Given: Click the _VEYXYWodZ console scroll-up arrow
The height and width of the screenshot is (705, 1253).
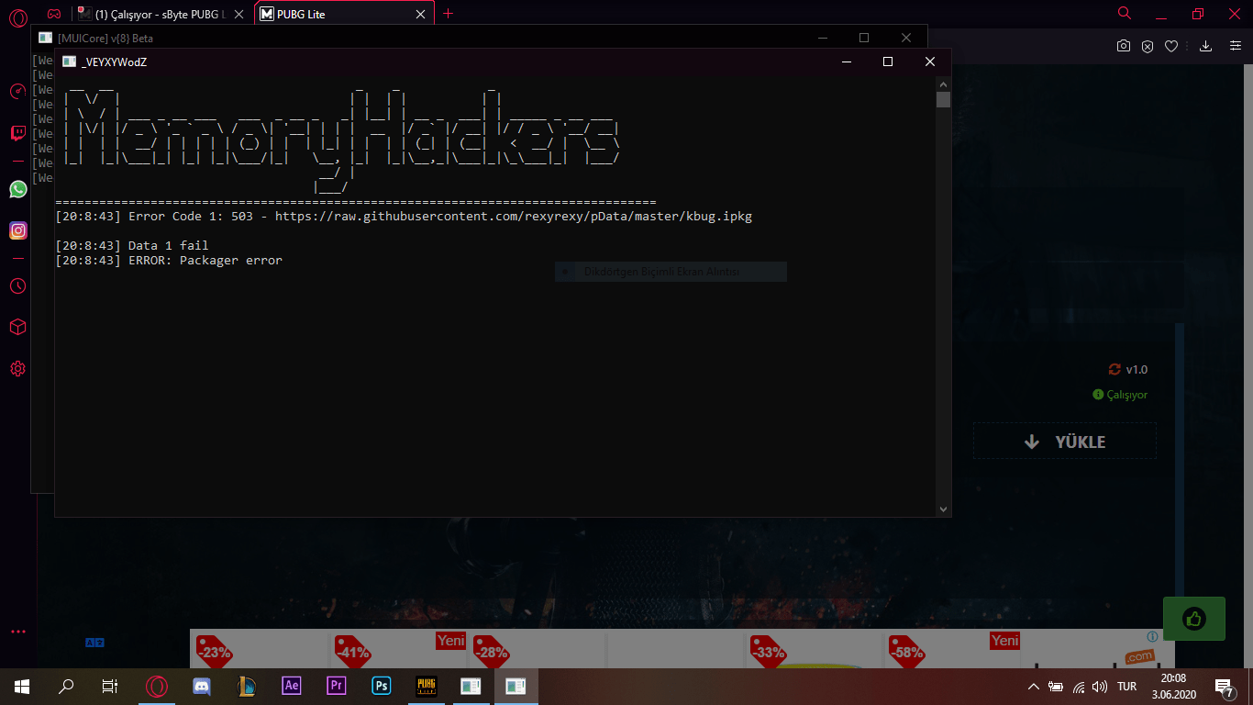Looking at the screenshot, I should coord(943,84).
